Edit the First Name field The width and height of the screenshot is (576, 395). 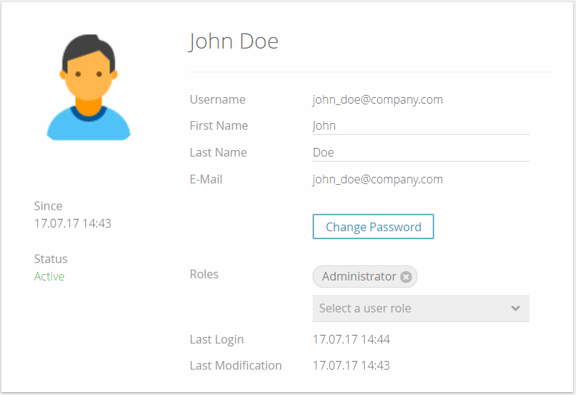(x=421, y=126)
